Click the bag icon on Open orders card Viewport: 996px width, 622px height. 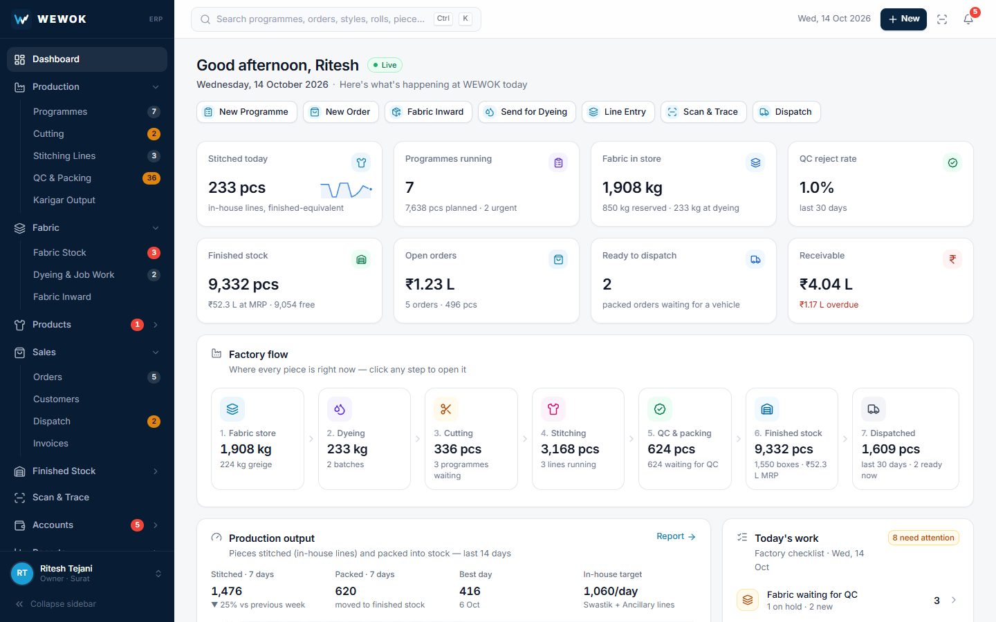click(x=558, y=259)
